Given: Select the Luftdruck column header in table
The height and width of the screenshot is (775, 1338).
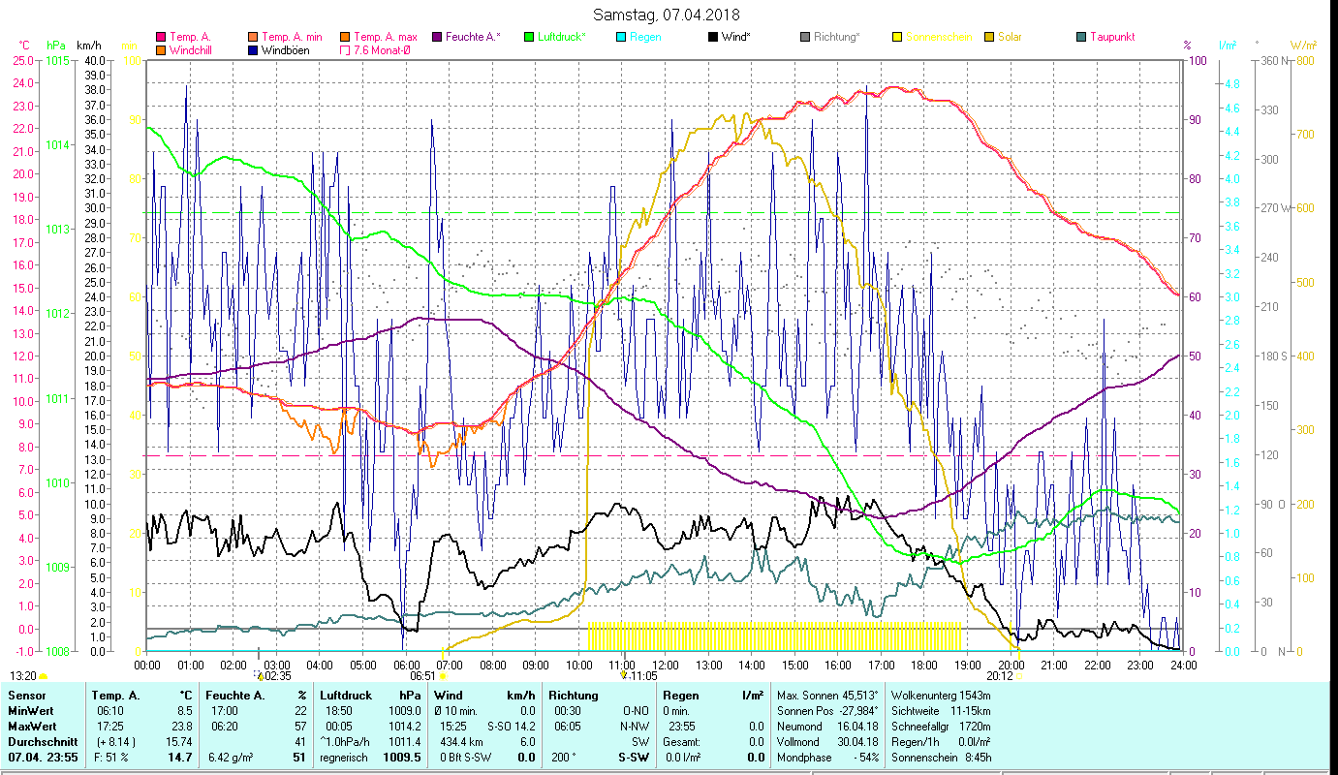Looking at the screenshot, I should [x=345, y=695].
